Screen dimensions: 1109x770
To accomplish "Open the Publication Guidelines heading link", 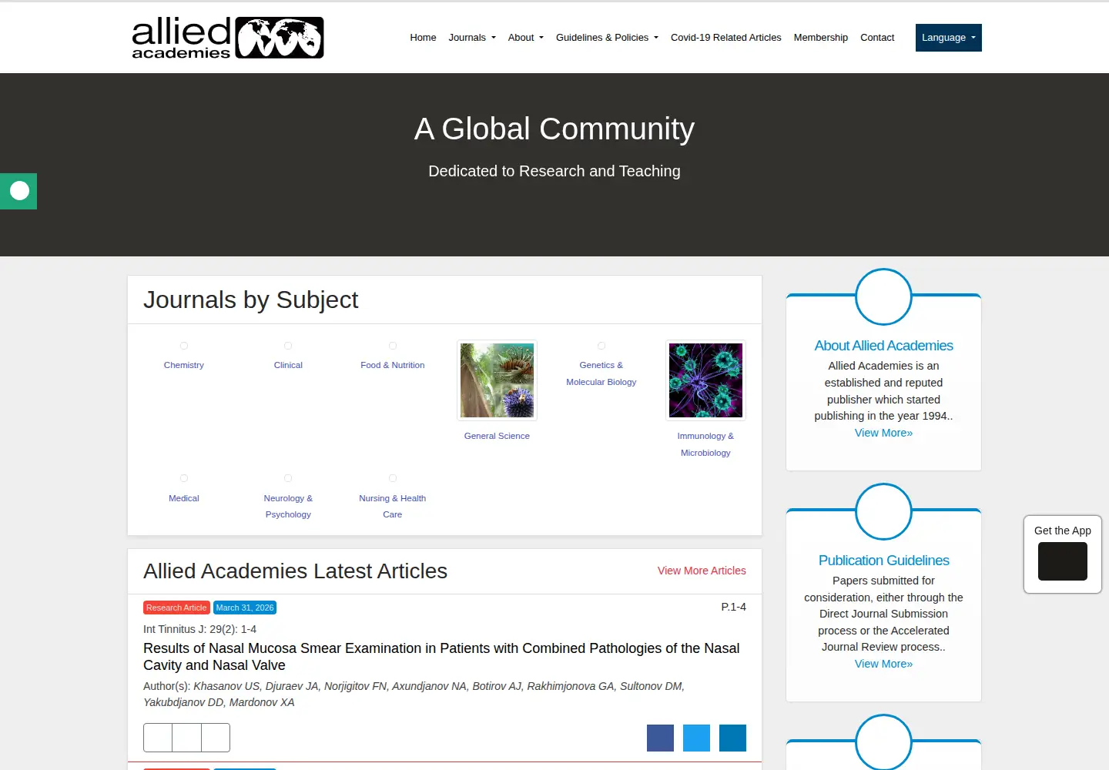I will 883,561.
